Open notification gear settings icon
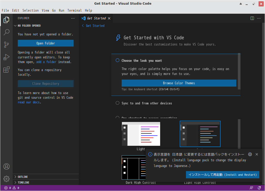 point(250,154)
